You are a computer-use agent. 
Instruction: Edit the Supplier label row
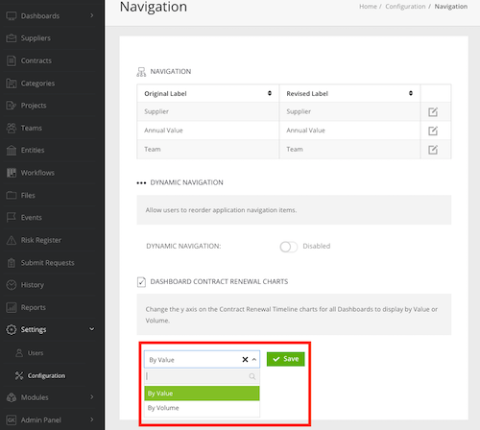[x=433, y=112]
